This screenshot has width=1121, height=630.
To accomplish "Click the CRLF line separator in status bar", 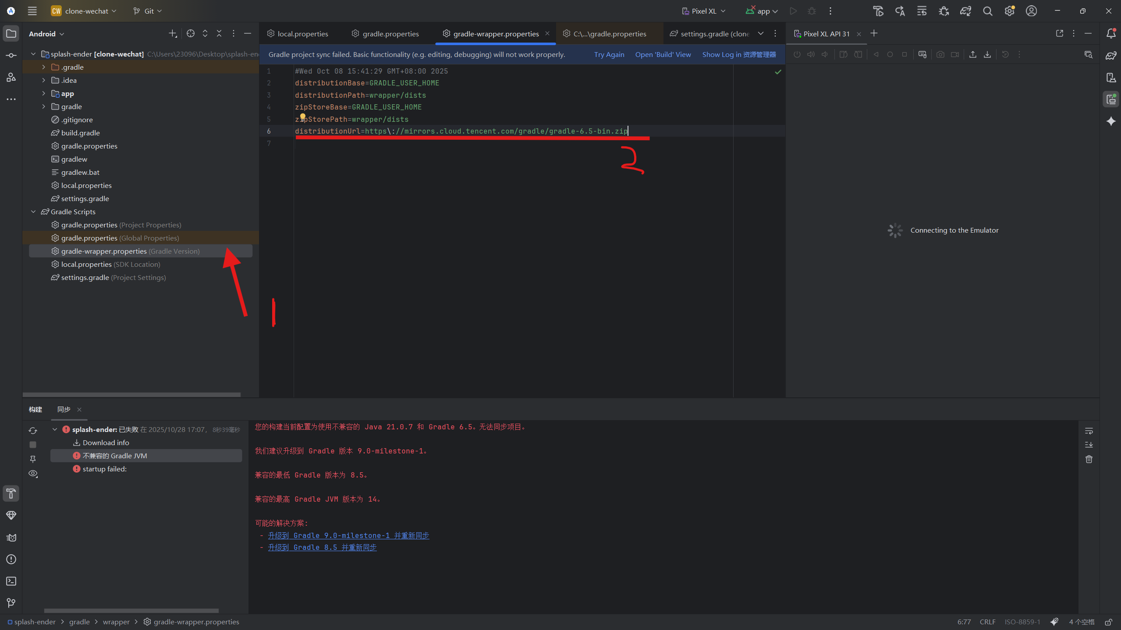I will click(x=987, y=622).
